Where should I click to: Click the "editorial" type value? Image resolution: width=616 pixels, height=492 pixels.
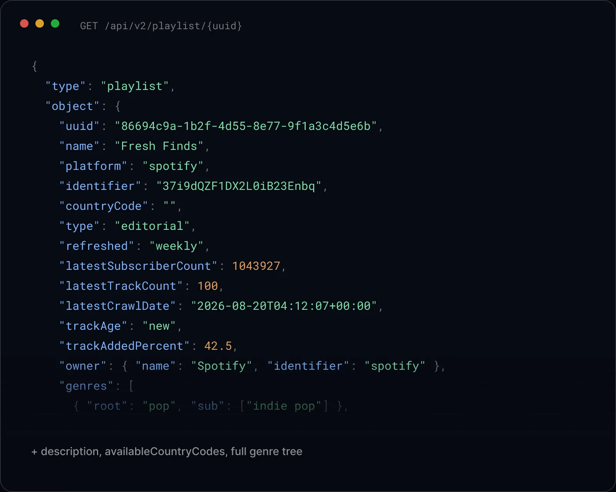click(x=152, y=226)
